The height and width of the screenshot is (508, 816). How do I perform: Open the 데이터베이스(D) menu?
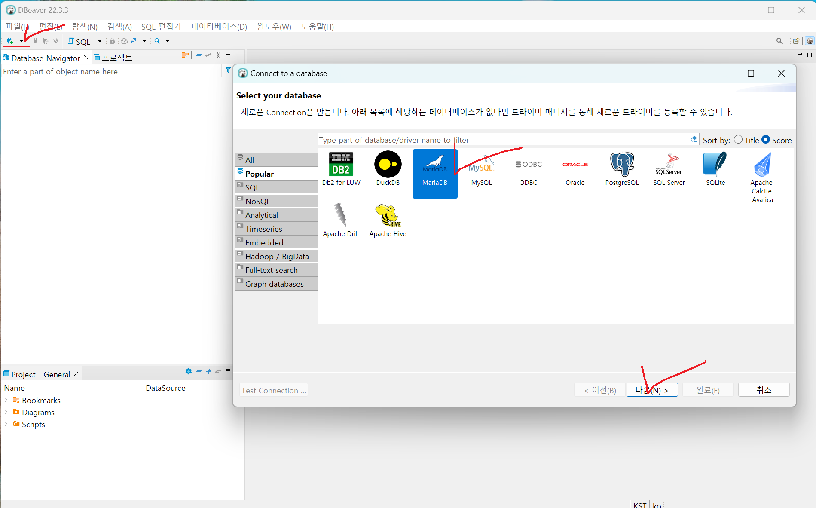click(219, 27)
